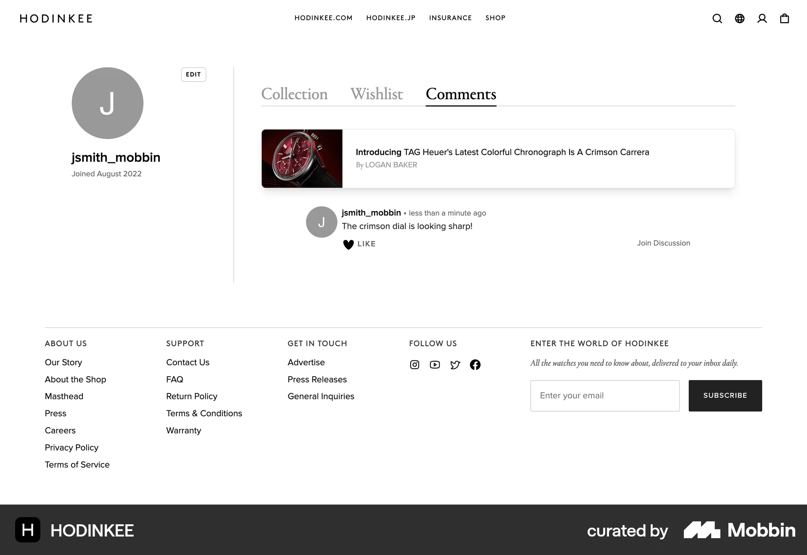
Task: Click the EDIT profile button
Action: (193, 74)
